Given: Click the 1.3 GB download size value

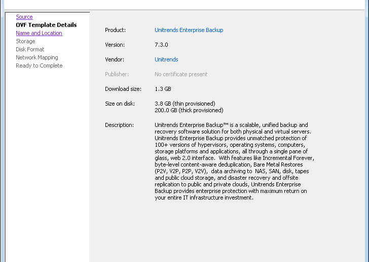Looking at the screenshot, I should pyautogui.click(x=163, y=89).
